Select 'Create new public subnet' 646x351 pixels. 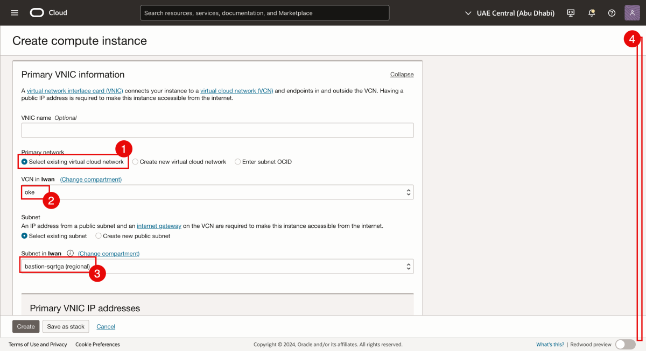pyautogui.click(x=99, y=235)
